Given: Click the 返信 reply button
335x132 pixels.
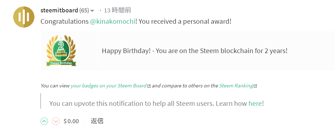Looking at the screenshot, I should [97, 121].
